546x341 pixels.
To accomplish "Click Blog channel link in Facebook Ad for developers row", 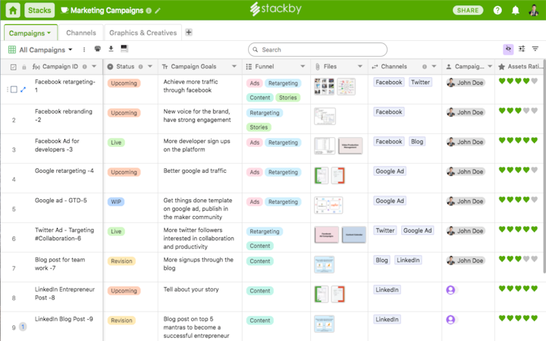I will [x=417, y=142].
